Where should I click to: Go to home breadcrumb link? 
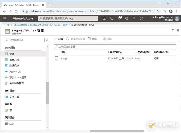[x=7, y=25]
